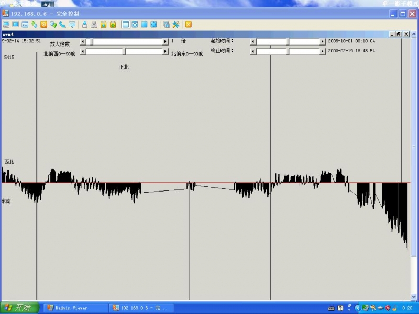Screen dimensions: 419x314
Task: Click the orange X disconnect icon
Action: [189, 25]
